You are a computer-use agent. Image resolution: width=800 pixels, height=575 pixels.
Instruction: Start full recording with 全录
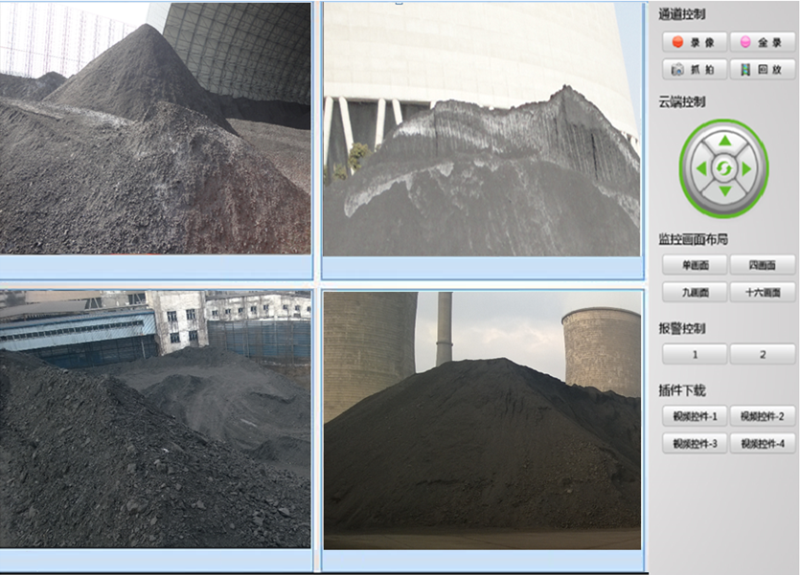763,42
